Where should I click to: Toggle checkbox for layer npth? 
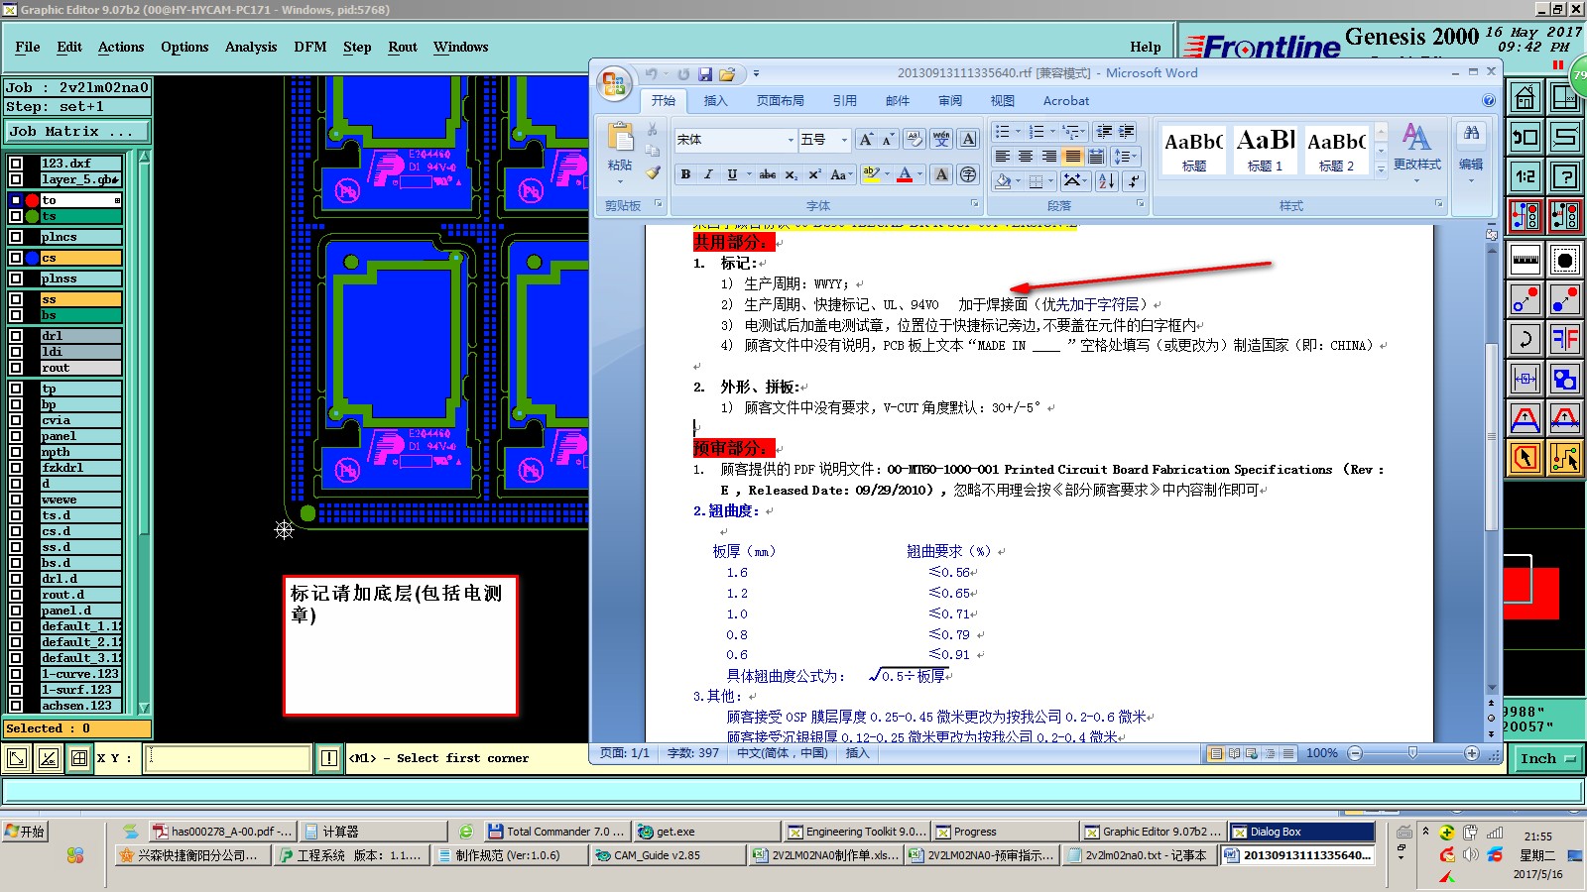[x=16, y=452]
